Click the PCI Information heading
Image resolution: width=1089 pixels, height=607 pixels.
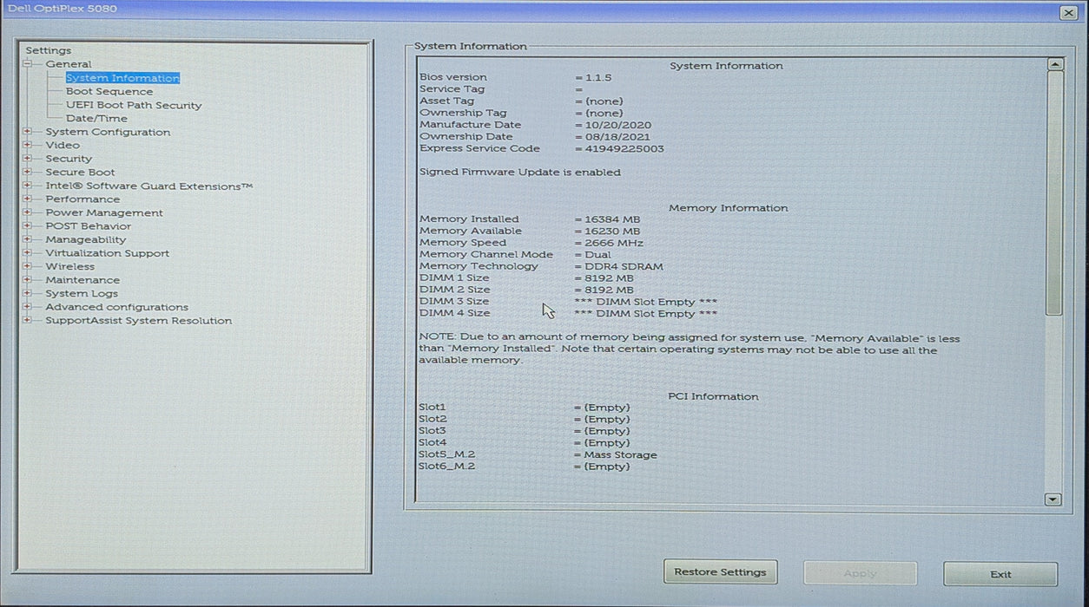(713, 396)
